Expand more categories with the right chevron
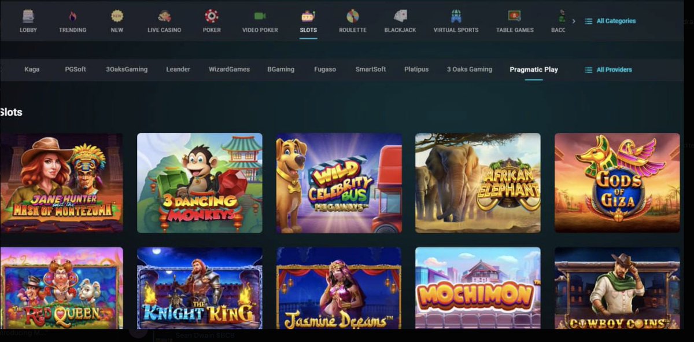 (574, 21)
